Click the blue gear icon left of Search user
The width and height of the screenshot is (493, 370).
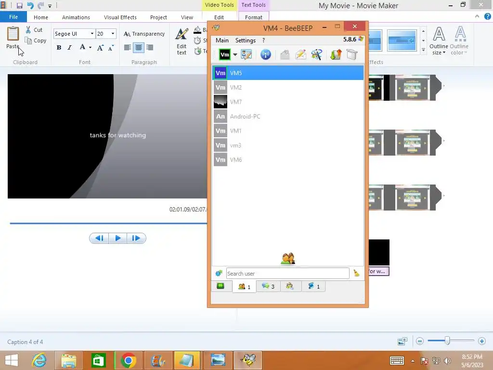pos(219,273)
